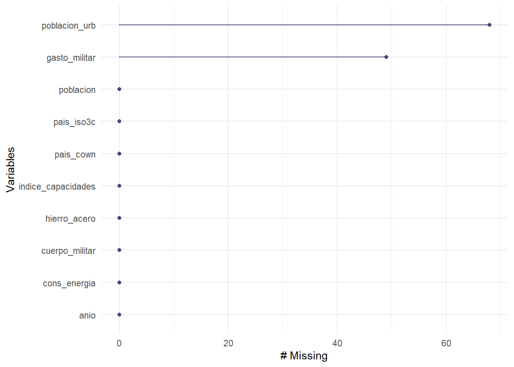Click the anio data point

(119, 315)
